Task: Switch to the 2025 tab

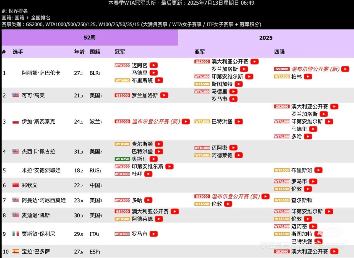Action: point(266,38)
